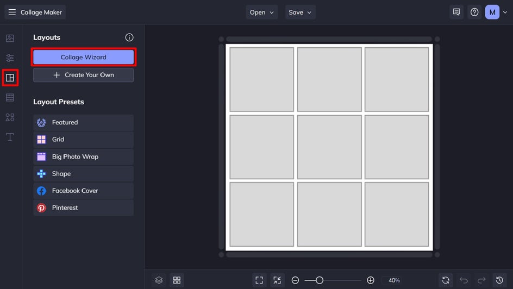Undo the last action
Viewport: 513px width, 289px height.
coord(464,280)
